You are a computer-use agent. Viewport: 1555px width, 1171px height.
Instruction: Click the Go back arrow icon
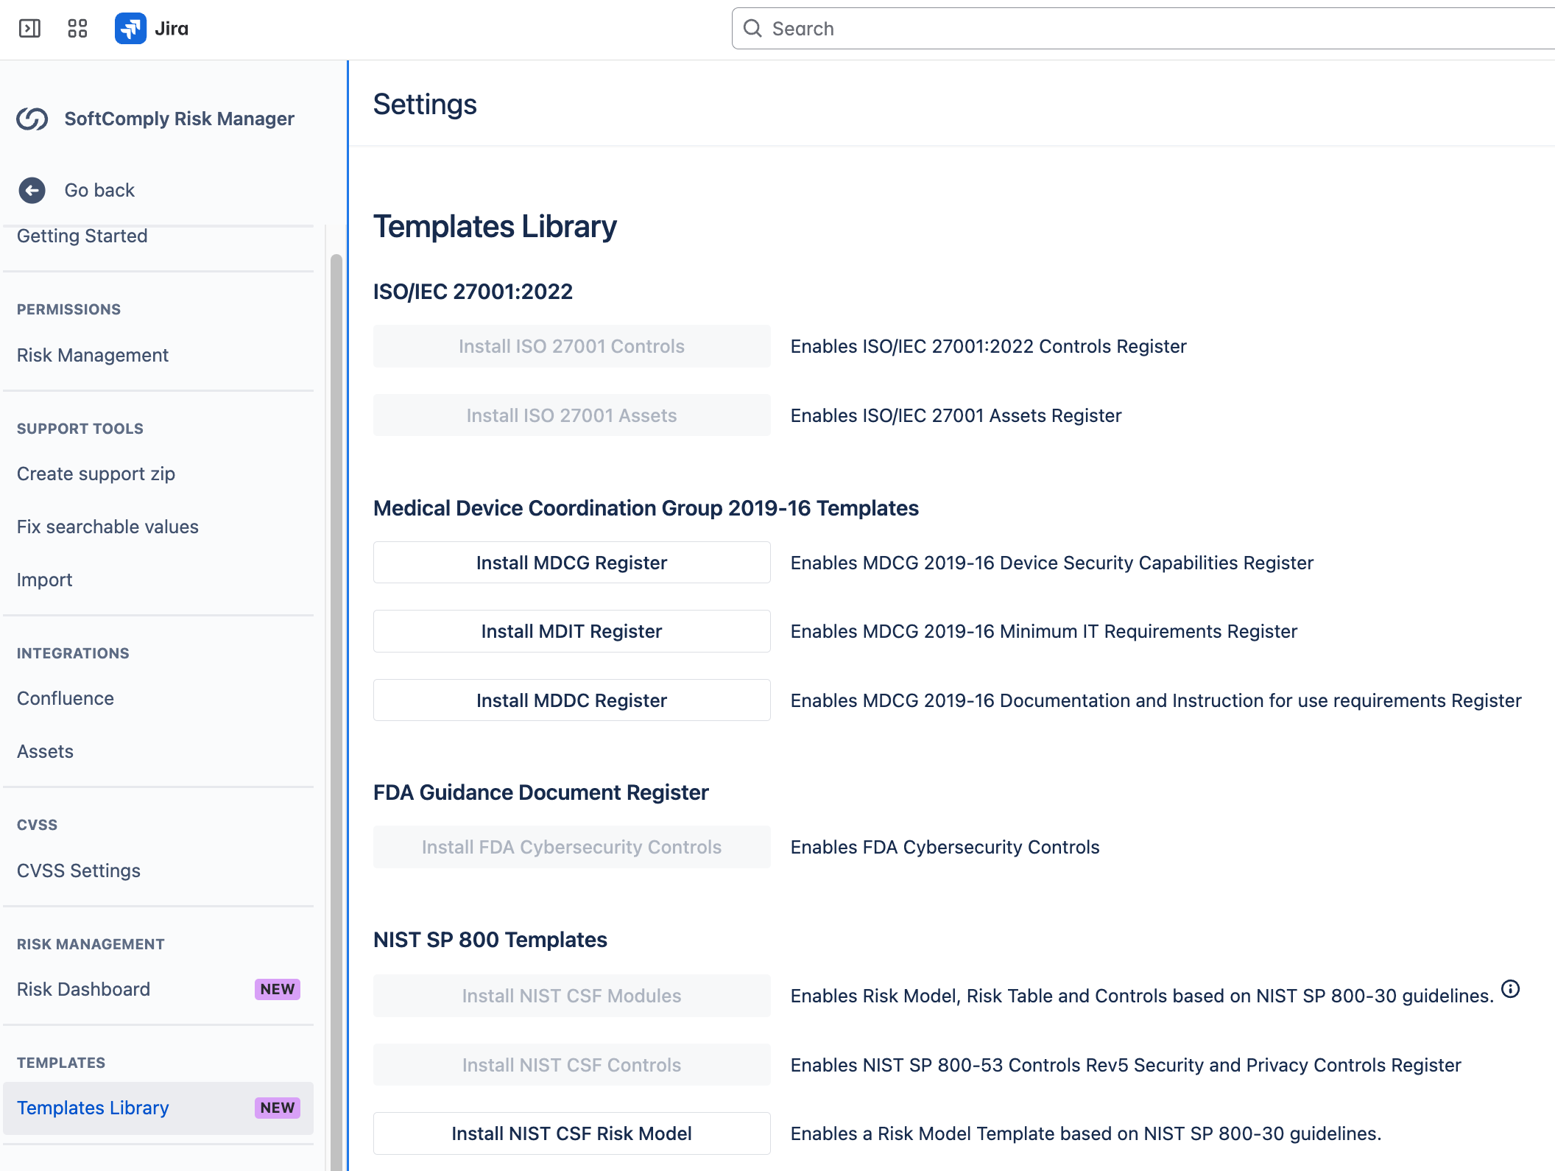pyautogui.click(x=32, y=190)
